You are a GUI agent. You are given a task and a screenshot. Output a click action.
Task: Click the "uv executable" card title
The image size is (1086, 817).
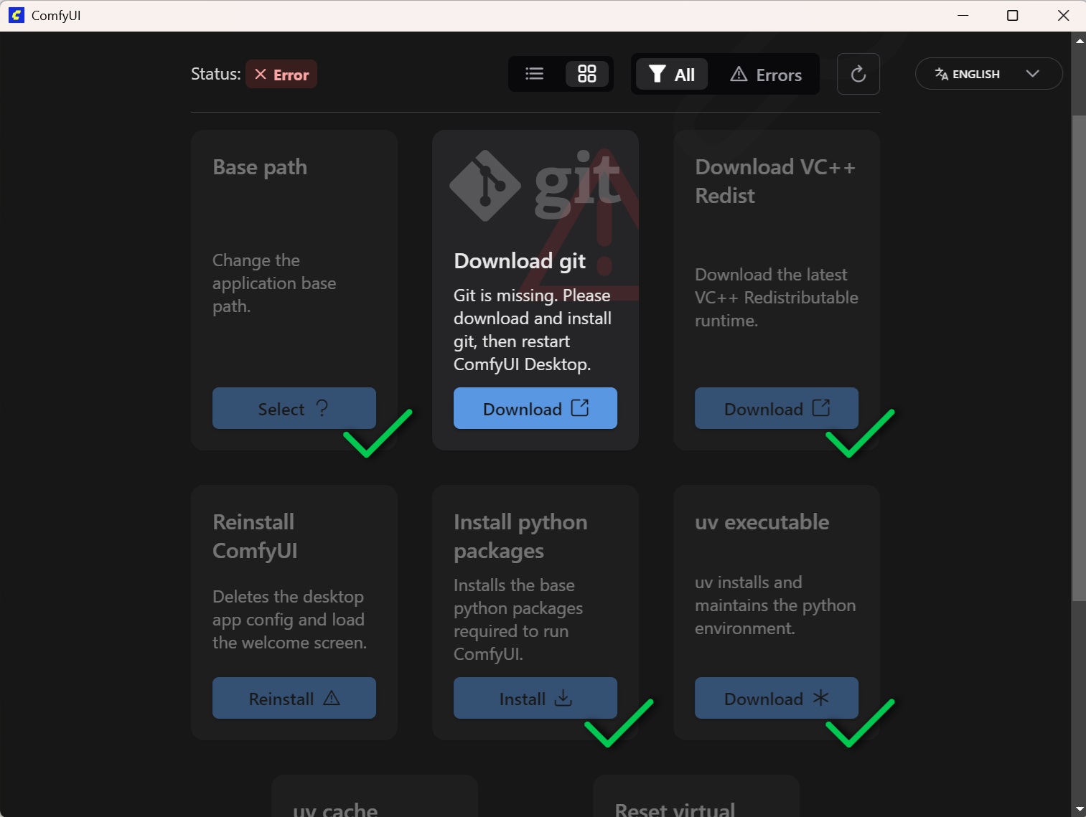pos(762,522)
